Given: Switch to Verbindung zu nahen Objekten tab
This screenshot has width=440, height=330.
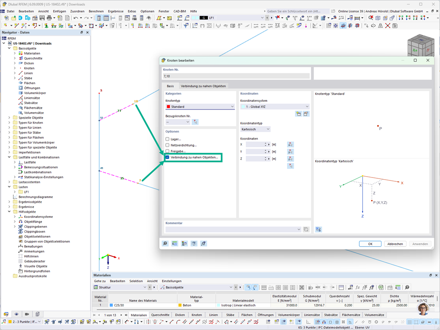Looking at the screenshot, I should click(203, 86).
